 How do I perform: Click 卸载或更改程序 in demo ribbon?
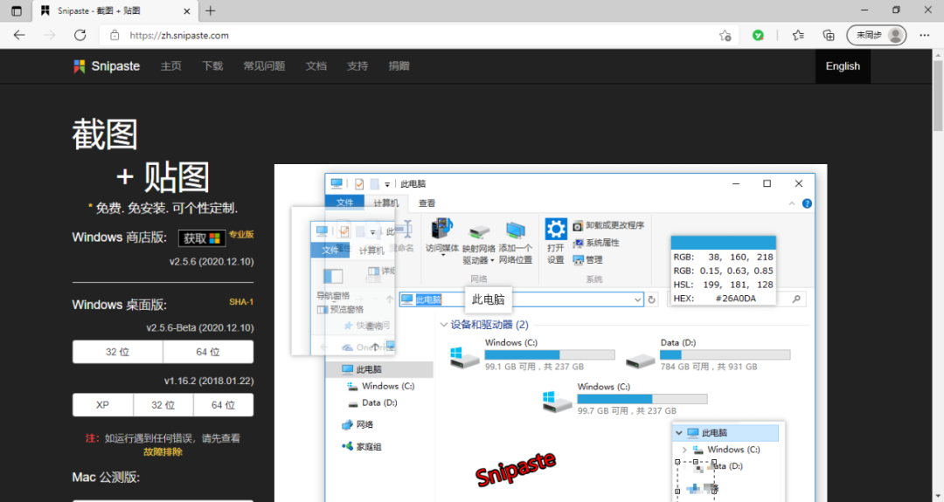[x=608, y=225]
